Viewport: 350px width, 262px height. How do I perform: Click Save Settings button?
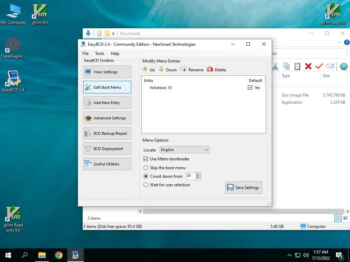[243, 187]
